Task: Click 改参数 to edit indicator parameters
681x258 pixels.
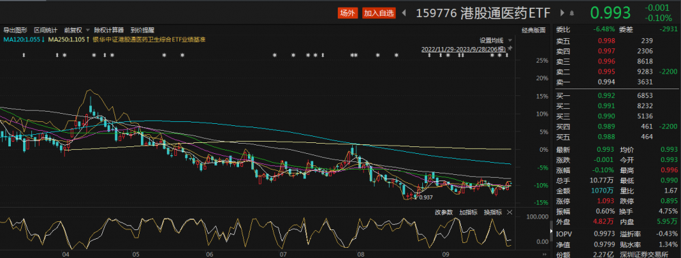Action: pos(444,212)
